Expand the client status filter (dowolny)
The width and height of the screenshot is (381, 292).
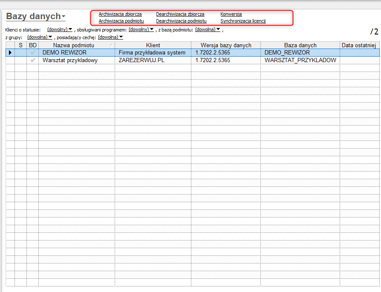coord(60,30)
